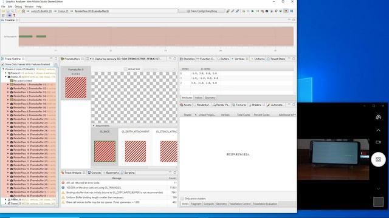Click the info icon on the GL_TRIANGLES message row
The height and width of the screenshot is (218, 389).
click(x=63, y=188)
